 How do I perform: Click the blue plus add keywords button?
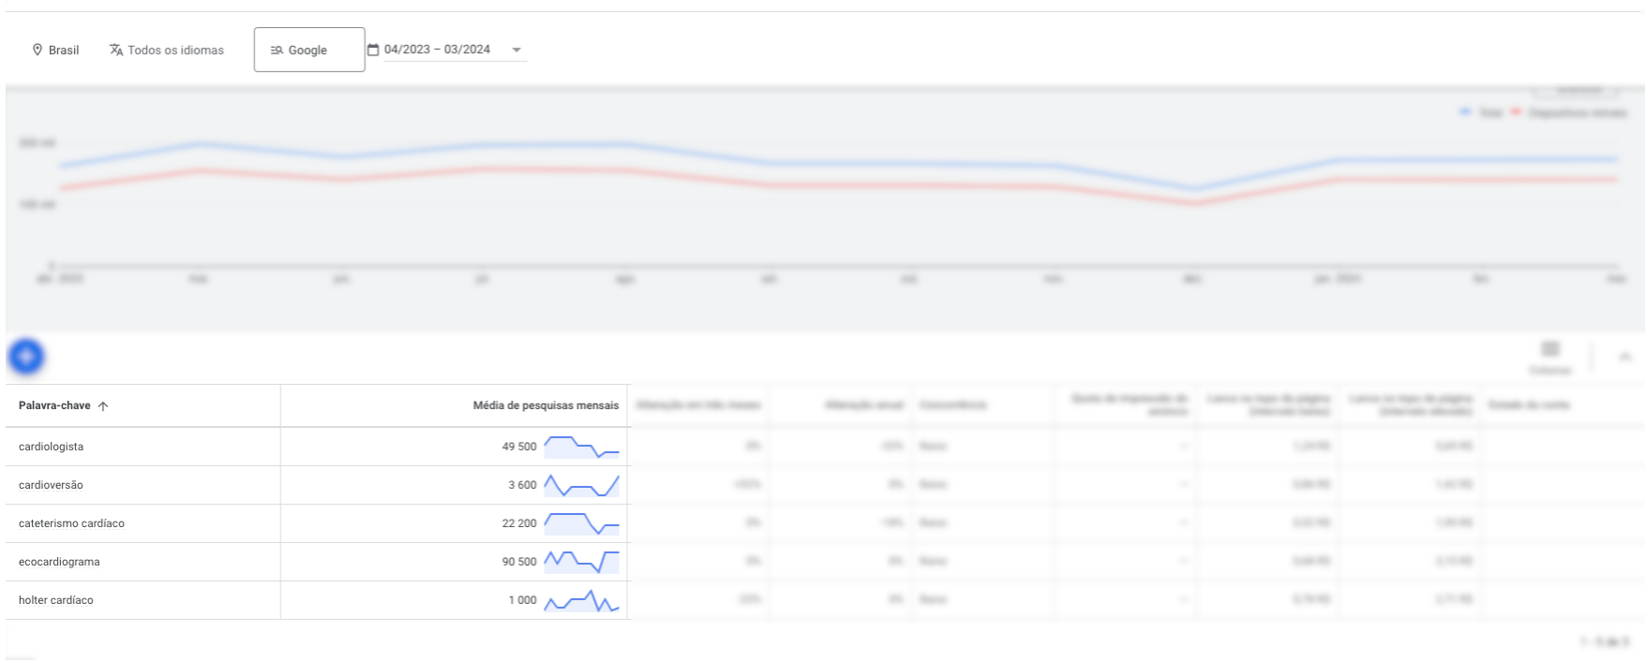(x=26, y=357)
